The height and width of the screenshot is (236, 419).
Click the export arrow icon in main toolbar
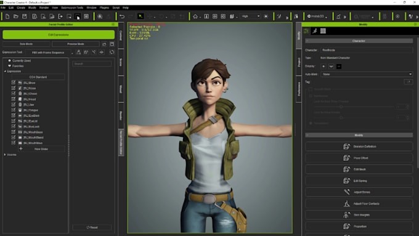coord(60,17)
